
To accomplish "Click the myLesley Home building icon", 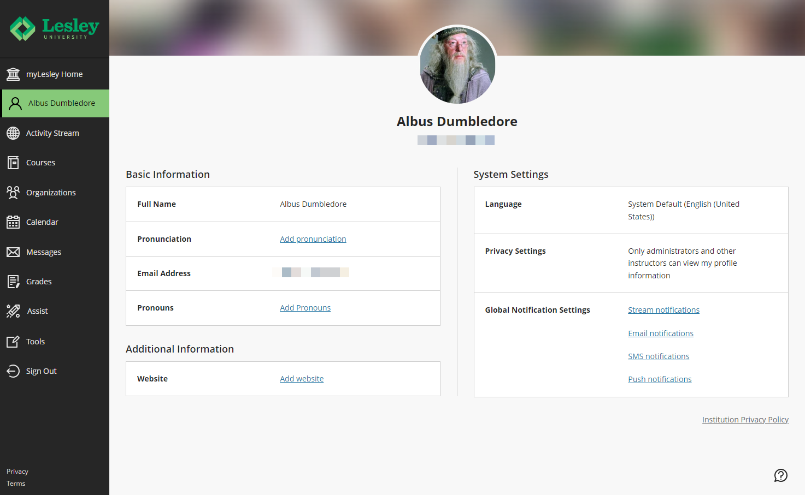I will point(13,74).
